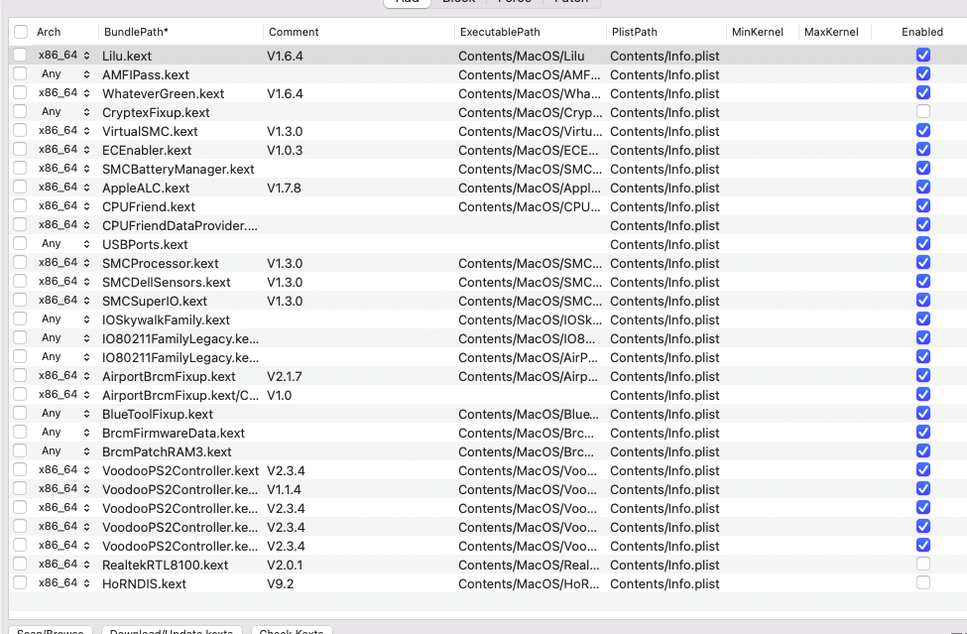Open the Arch dropdown for VoodooPS2Controller.kext

coord(64,470)
